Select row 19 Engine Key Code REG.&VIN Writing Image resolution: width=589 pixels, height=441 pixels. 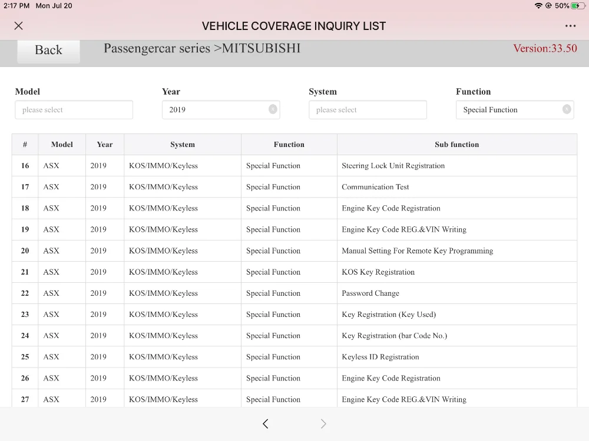click(294, 229)
